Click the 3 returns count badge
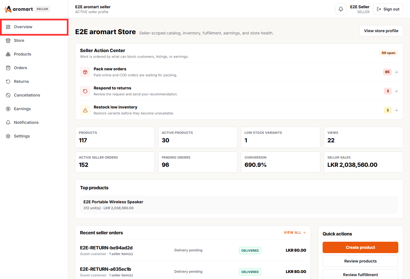Screen dimensions: 410x279 388,91
